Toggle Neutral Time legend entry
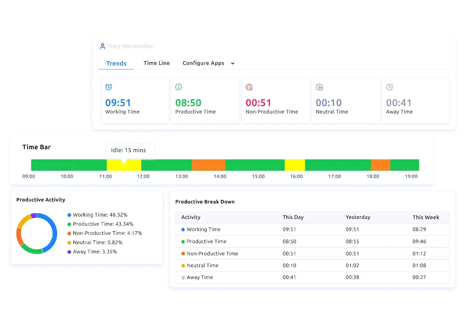Screen dimensions: 466x325 (x=98, y=242)
